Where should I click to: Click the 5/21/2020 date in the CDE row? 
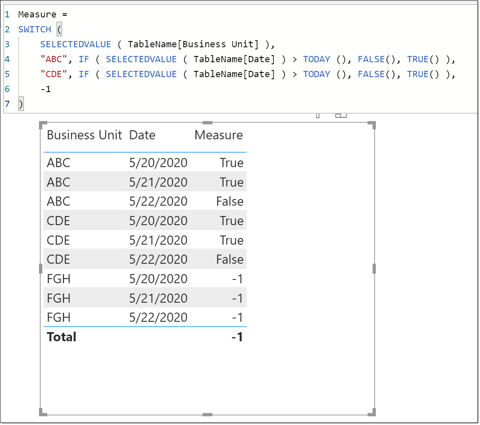click(158, 240)
